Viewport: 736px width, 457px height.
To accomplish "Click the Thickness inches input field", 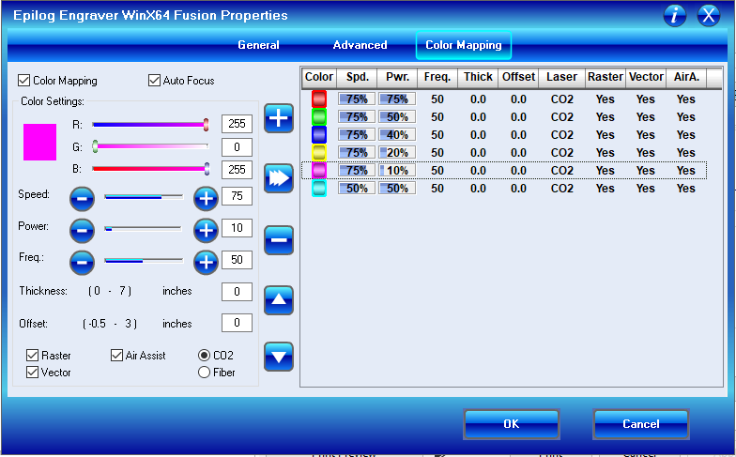I will click(x=237, y=292).
